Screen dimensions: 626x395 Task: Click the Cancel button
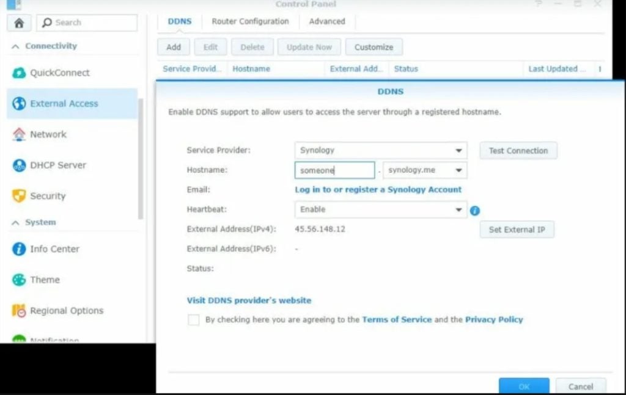pyautogui.click(x=581, y=386)
